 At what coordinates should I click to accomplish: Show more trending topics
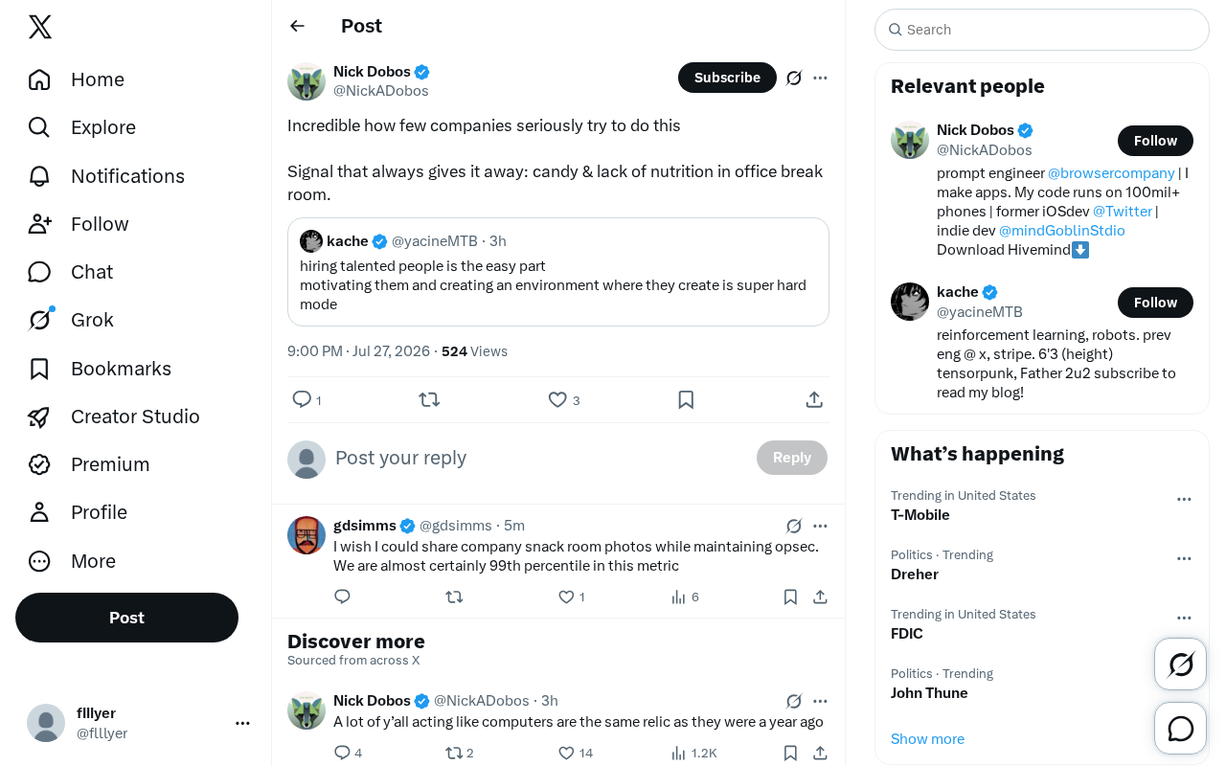pos(927,738)
